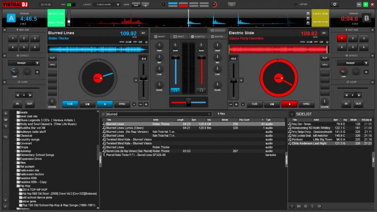Toggle SLIP mode on the left deck

click(x=52, y=57)
